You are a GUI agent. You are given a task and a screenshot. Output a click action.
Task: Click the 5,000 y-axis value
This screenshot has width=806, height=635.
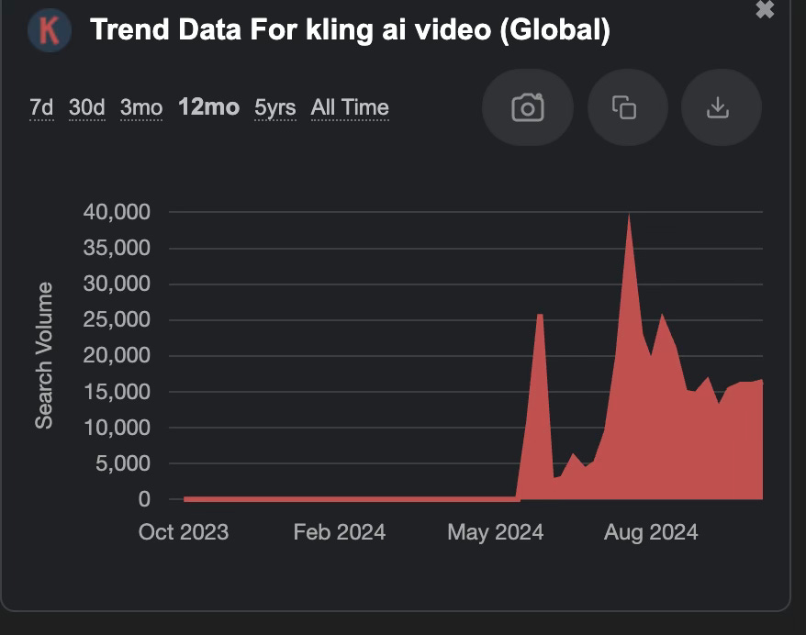123,463
